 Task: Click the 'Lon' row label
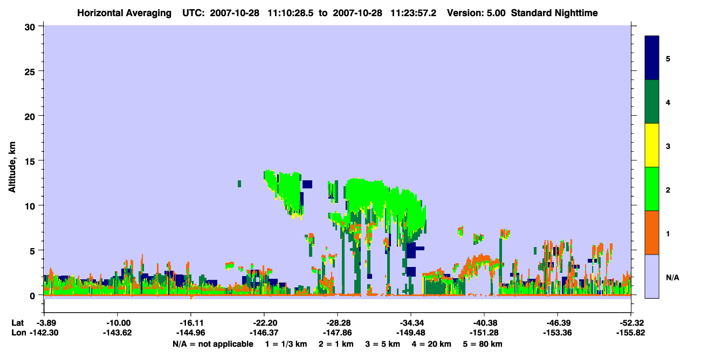pyautogui.click(x=18, y=333)
